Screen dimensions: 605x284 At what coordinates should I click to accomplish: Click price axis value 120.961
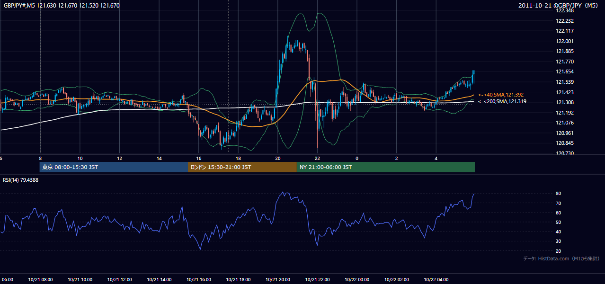[565, 133]
